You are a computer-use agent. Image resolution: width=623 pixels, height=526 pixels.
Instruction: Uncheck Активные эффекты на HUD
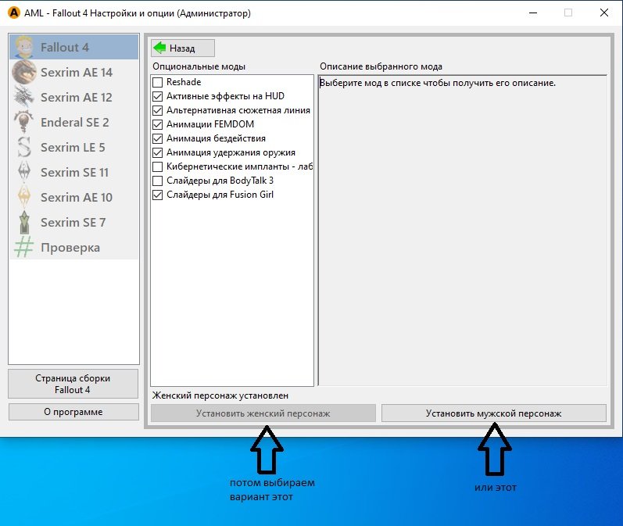click(158, 96)
